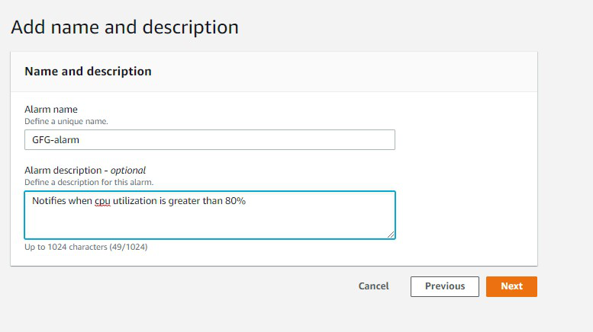The width and height of the screenshot is (593, 332).
Task: Click the description box resize handle
Action: point(391,234)
